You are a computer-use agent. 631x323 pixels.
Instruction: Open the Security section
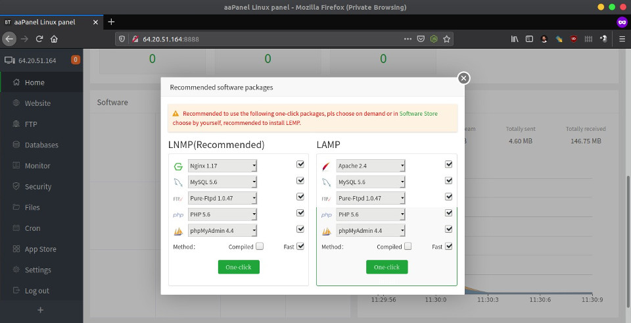pyautogui.click(x=41, y=186)
